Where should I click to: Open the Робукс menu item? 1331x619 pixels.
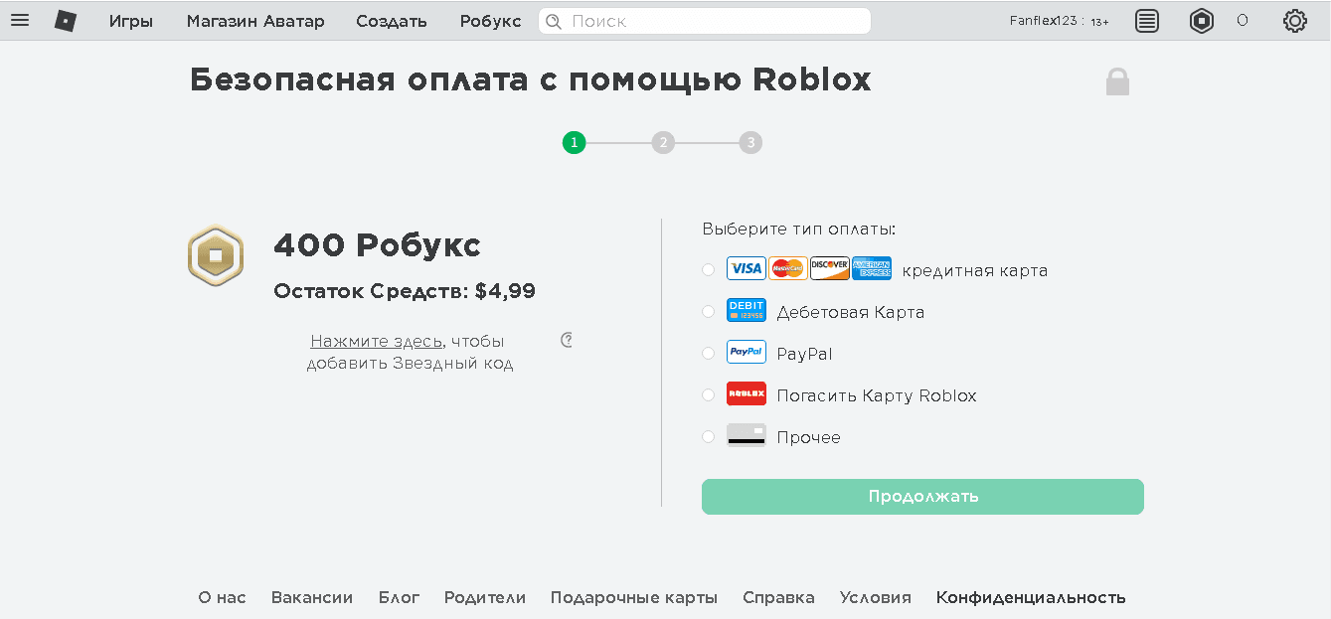[489, 20]
